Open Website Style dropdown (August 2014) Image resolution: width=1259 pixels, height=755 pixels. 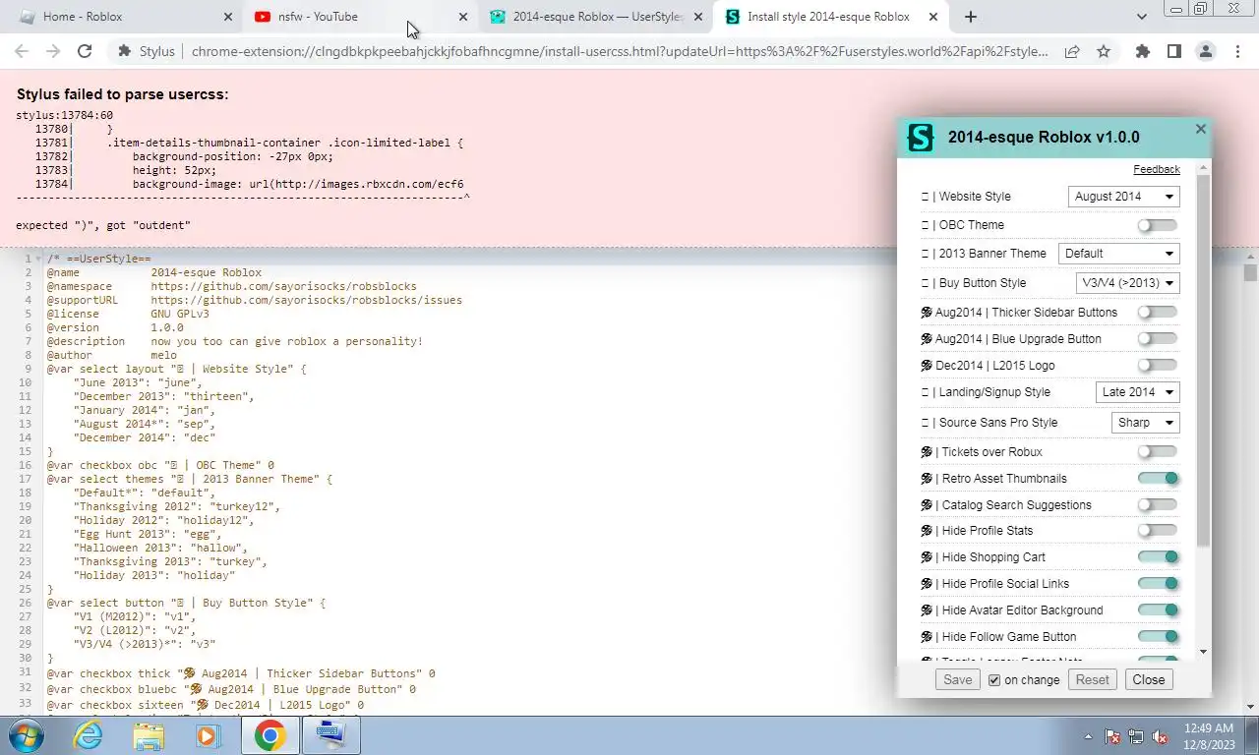pyautogui.click(x=1123, y=196)
